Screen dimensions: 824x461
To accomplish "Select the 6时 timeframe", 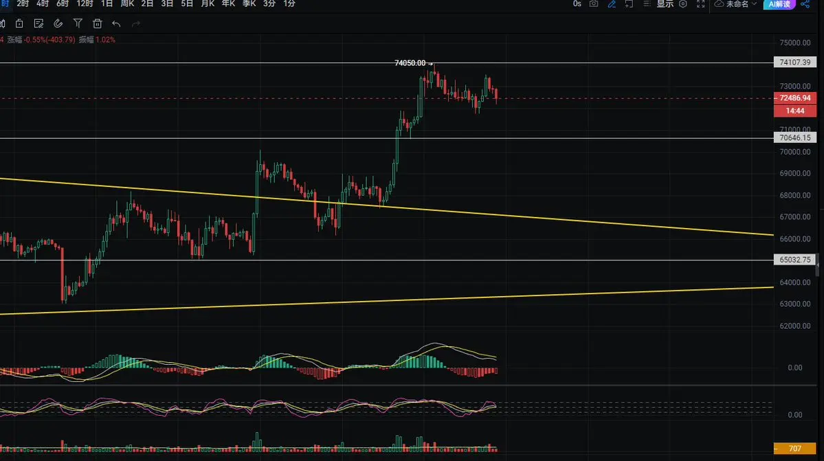I will 63,3.
